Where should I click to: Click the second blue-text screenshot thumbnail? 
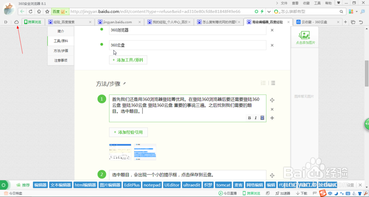point(145,152)
